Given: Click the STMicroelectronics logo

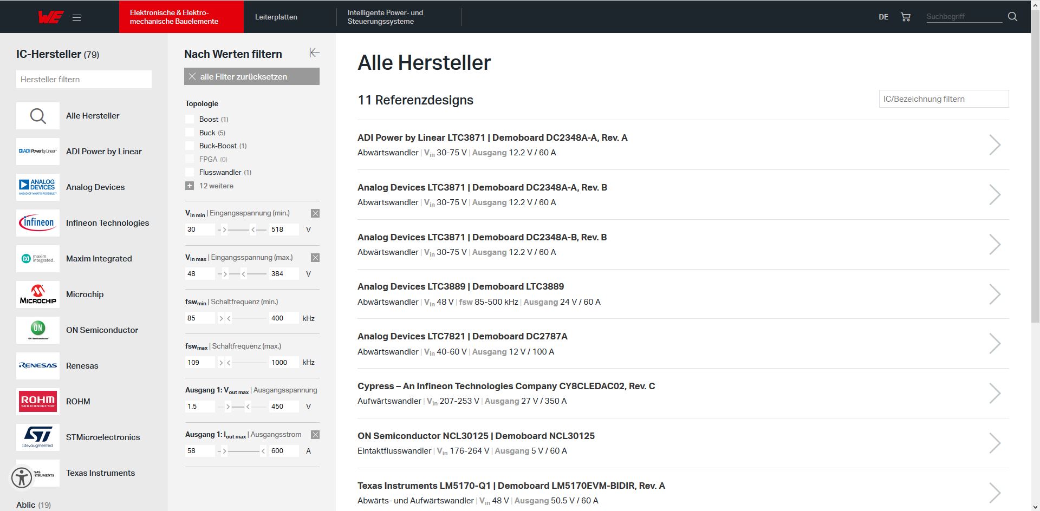Looking at the screenshot, I should click(x=38, y=437).
